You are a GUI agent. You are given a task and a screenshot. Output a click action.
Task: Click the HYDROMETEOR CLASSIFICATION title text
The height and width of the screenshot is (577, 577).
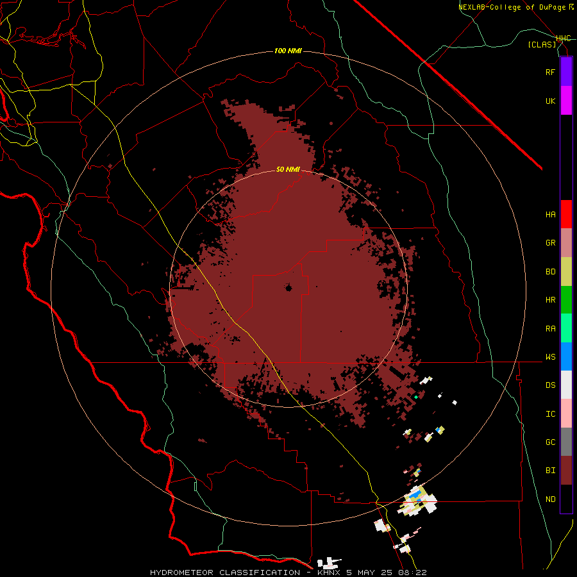[225, 573]
